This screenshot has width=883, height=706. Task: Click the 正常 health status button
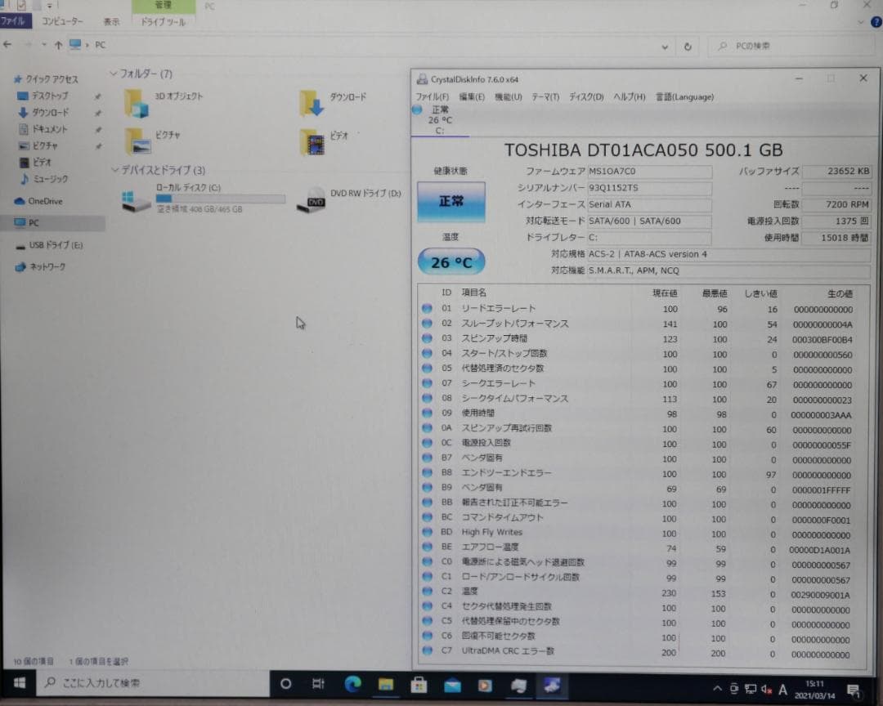pos(451,201)
